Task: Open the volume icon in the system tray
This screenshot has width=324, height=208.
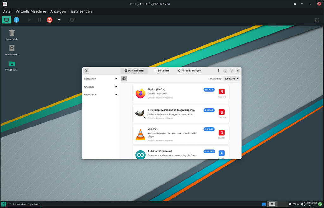Action: (x=303, y=204)
